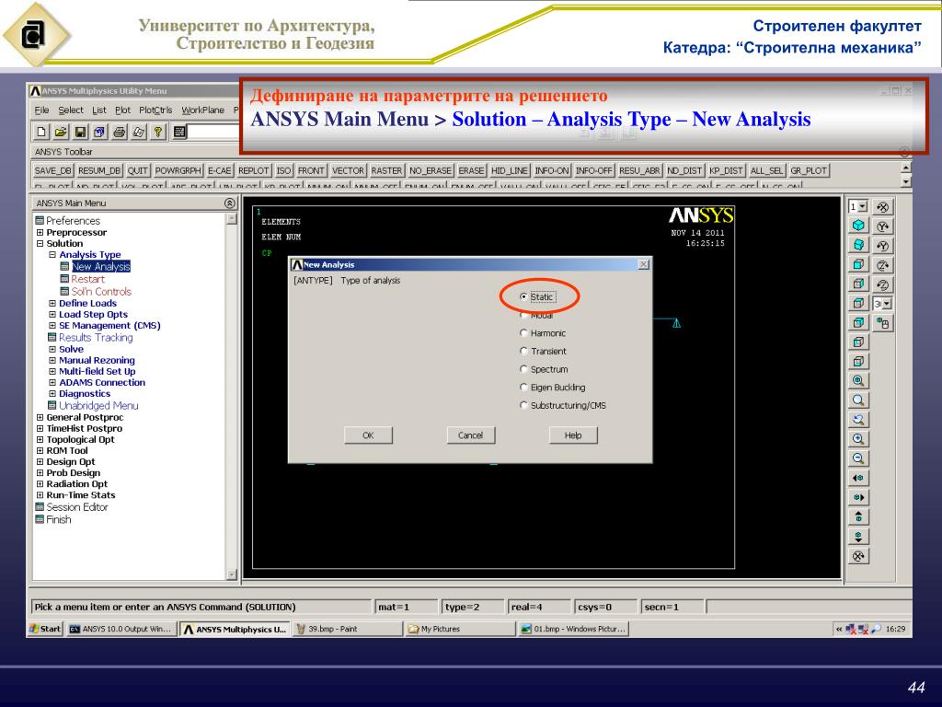The image size is (942, 707).
Task: Click the plain Box Zoom magnifier icon
Action: (858, 400)
